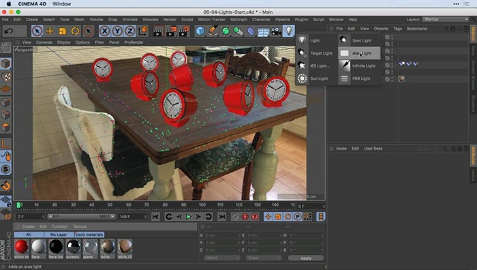Select the screws material thumbnail

(73, 247)
